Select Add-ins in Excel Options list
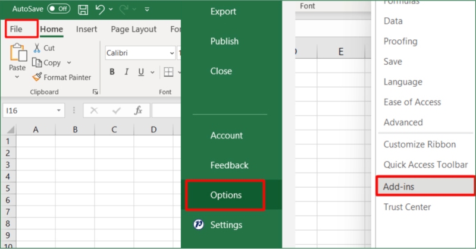 [425, 186]
